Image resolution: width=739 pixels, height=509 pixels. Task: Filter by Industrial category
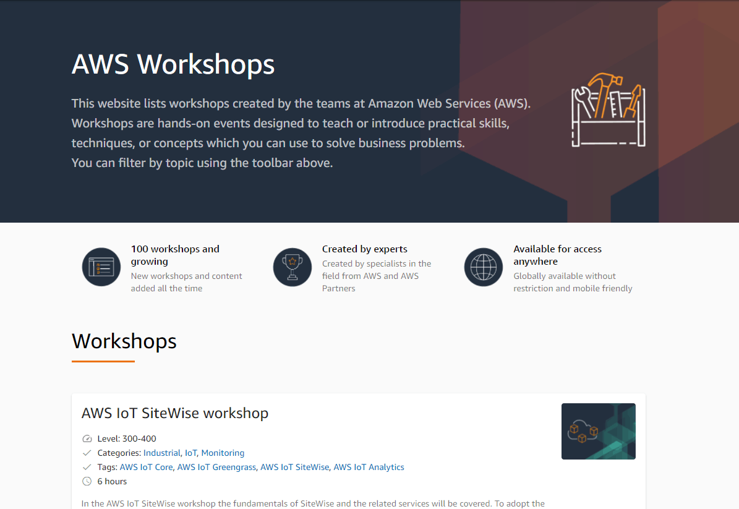(161, 453)
